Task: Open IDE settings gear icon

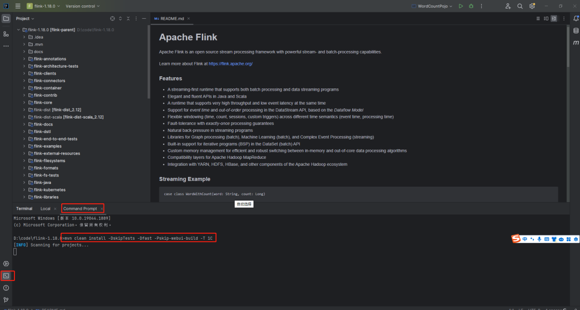Action: pyautogui.click(x=532, y=6)
